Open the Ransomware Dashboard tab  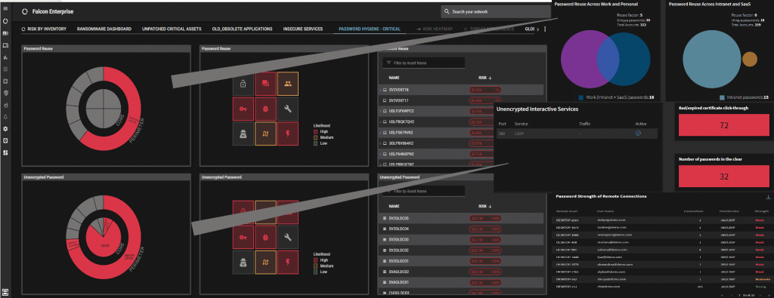point(104,29)
